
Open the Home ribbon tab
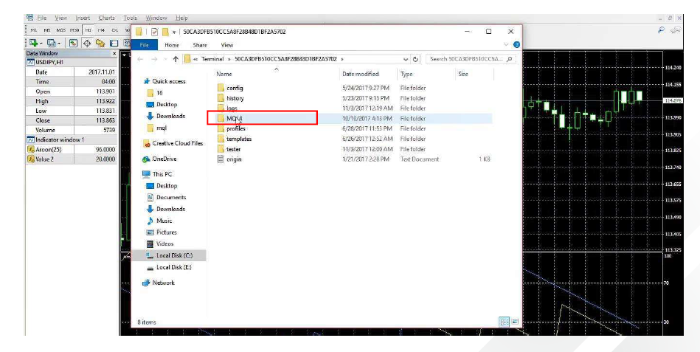coord(171,45)
